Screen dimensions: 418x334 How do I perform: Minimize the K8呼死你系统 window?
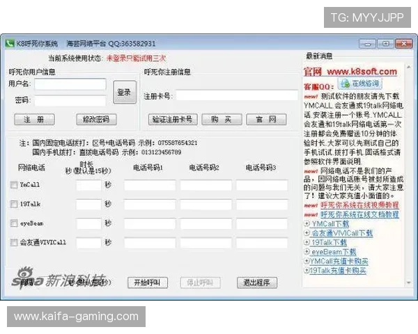click(x=368, y=44)
